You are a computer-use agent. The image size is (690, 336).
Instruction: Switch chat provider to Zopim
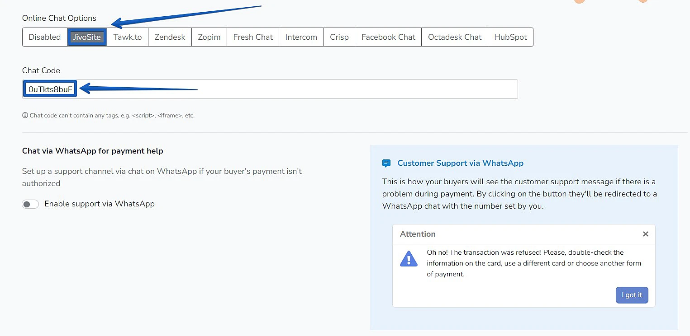[x=209, y=37]
